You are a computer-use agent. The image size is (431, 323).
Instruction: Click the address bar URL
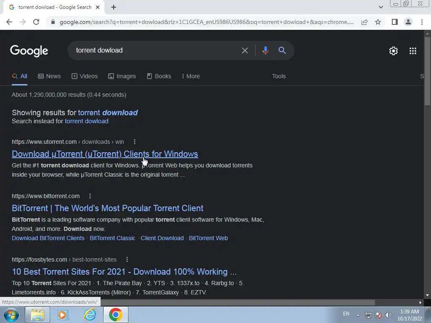coord(206,22)
